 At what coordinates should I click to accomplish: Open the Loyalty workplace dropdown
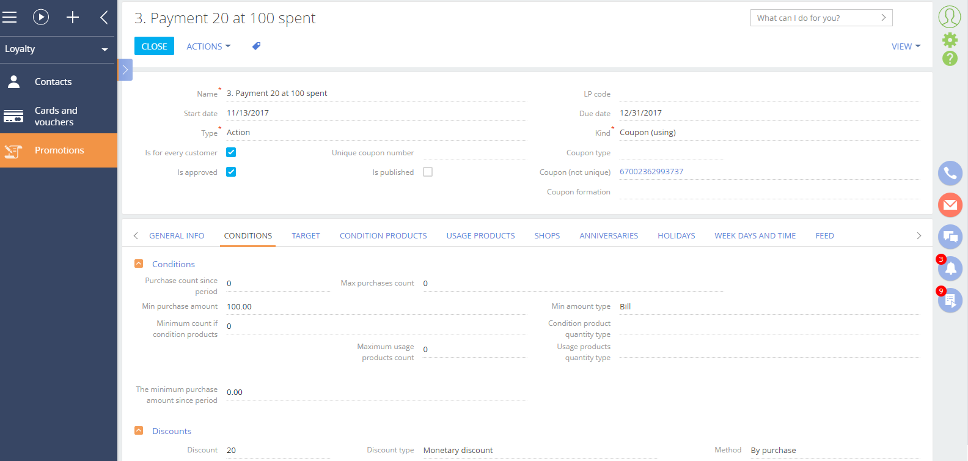[57, 49]
